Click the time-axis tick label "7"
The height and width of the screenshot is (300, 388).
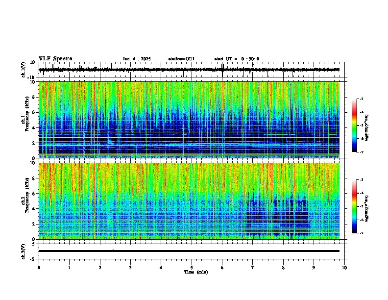coord(253,268)
